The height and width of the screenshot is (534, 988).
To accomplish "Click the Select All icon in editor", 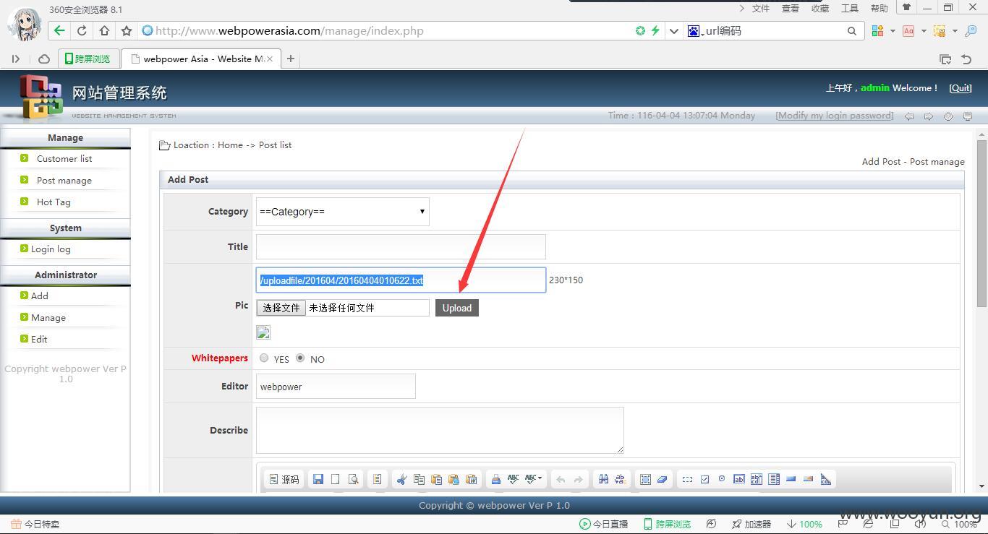I will pyautogui.click(x=645, y=479).
